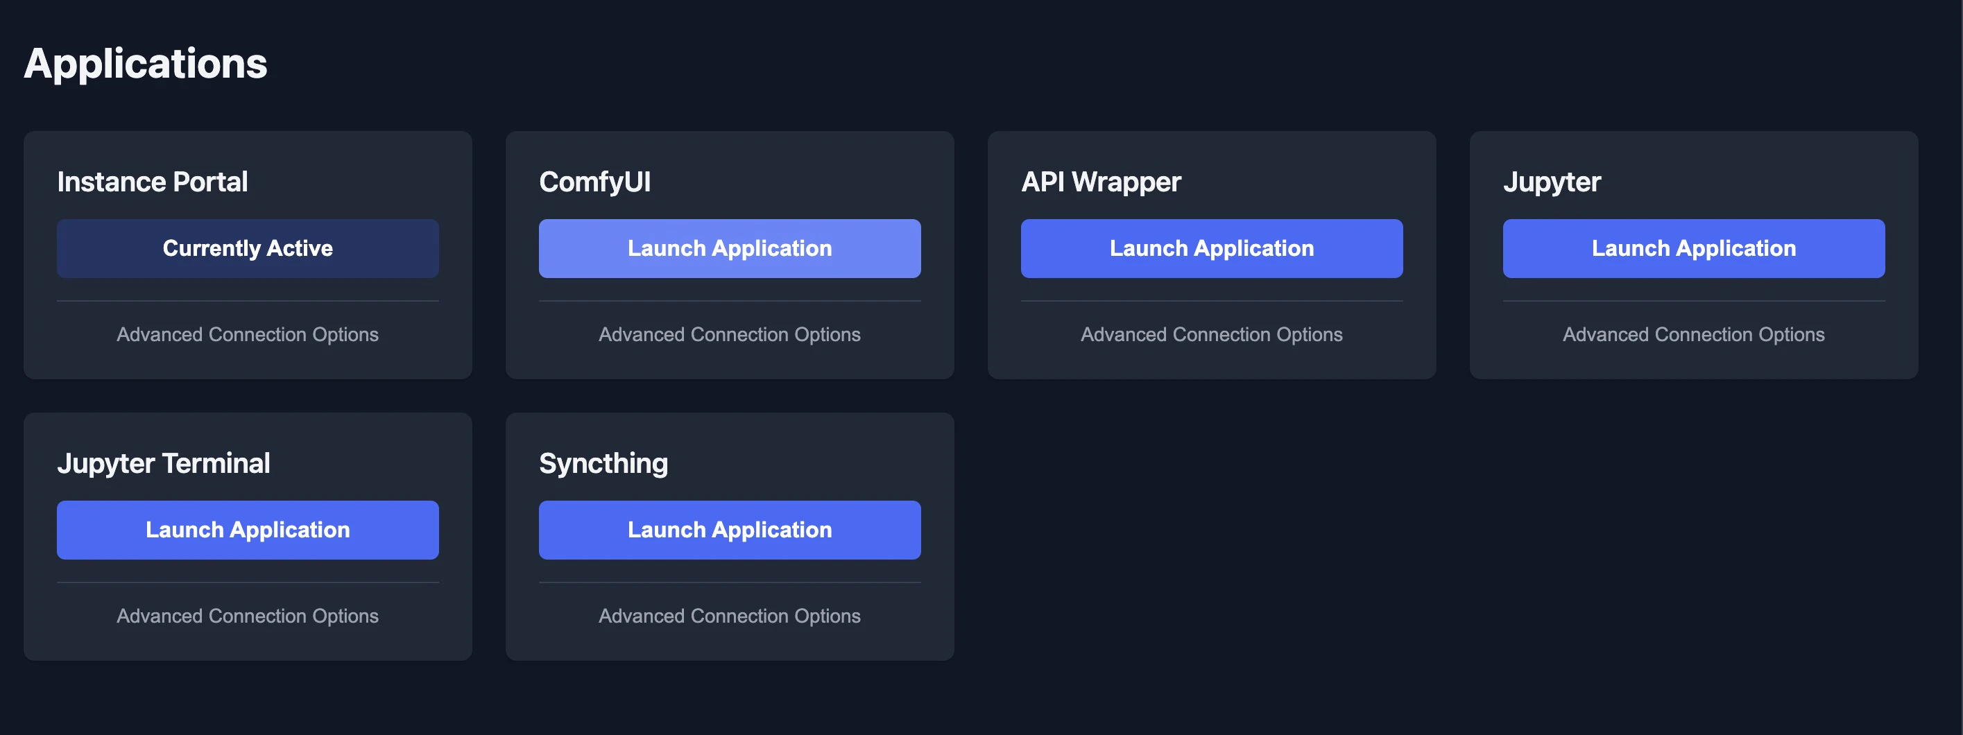Select the API Wrapper card title
Image resolution: width=1963 pixels, height=735 pixels.
pos(1100,181)
